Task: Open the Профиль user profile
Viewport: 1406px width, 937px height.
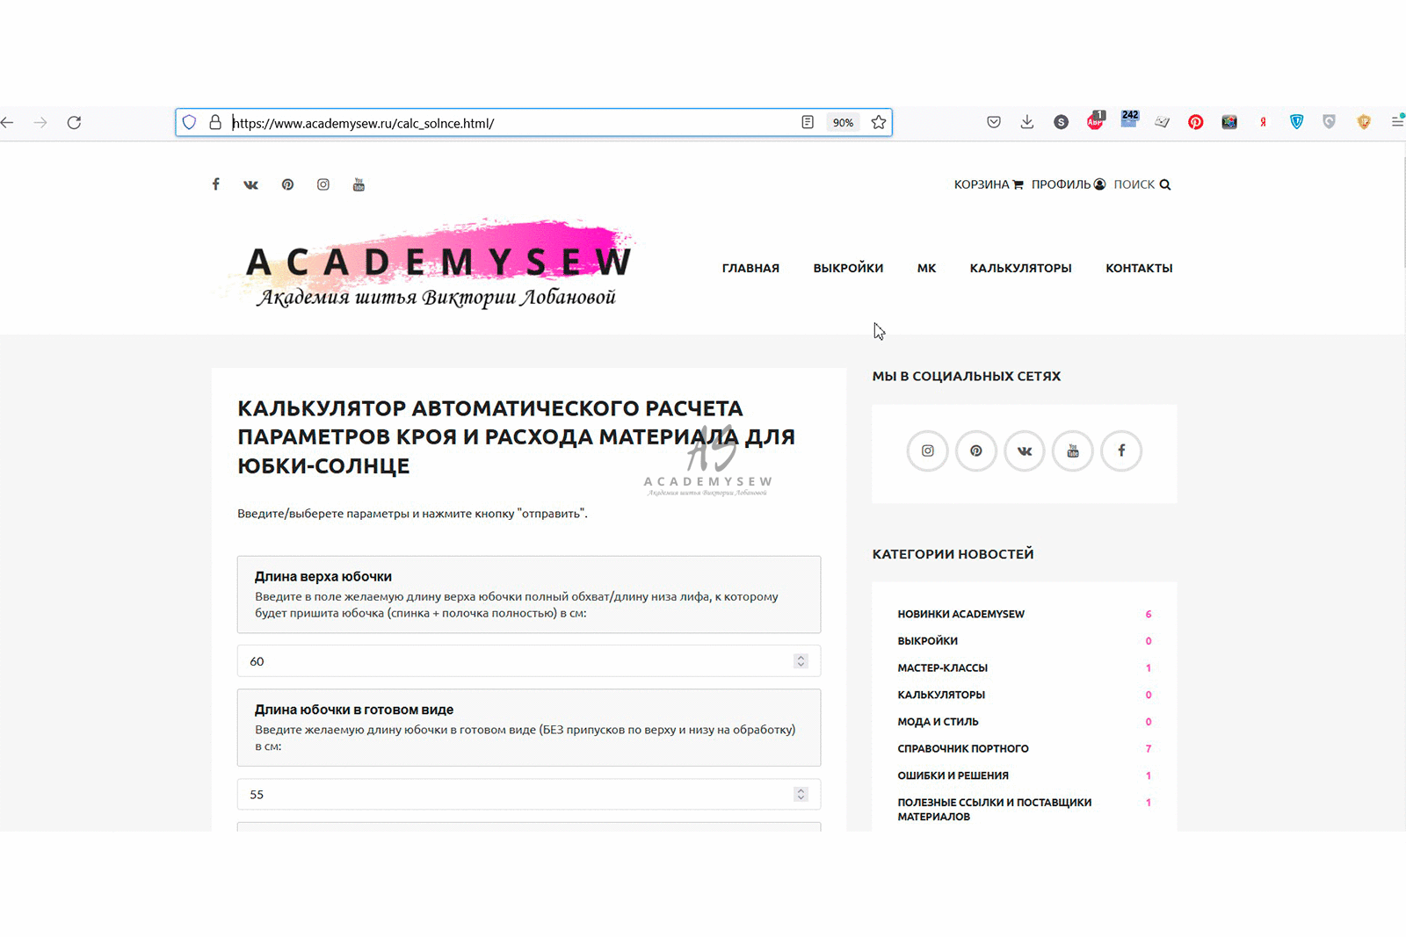Action: pyautogui.click(x=1069, y=184)
